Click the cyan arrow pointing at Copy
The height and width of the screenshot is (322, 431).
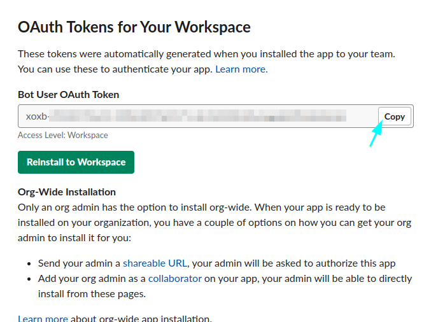tap(376, 134)
